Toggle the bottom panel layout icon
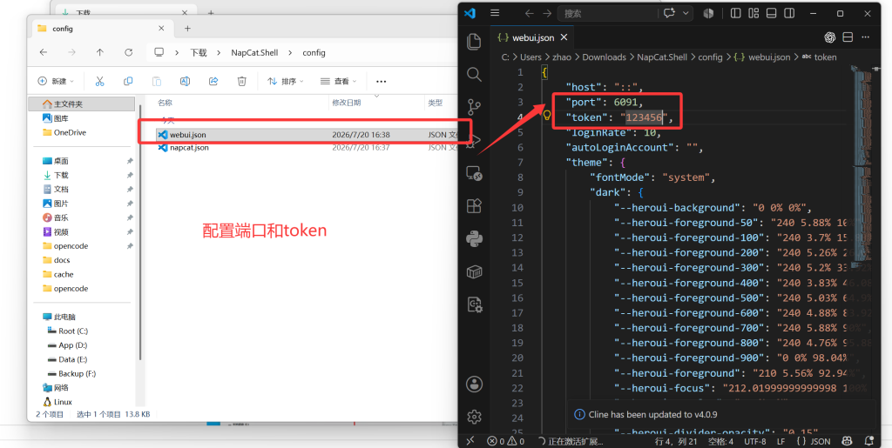The image size is (892, 448). pyautogui.click(x=771, y=13)
